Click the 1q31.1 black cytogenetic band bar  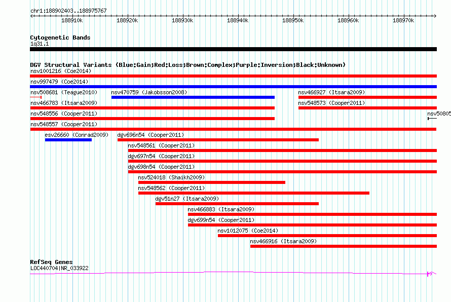coord(233,49)
